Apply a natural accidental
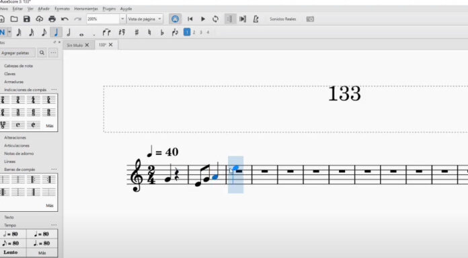The height and width of the screenshot is (258, 468). 149,32
